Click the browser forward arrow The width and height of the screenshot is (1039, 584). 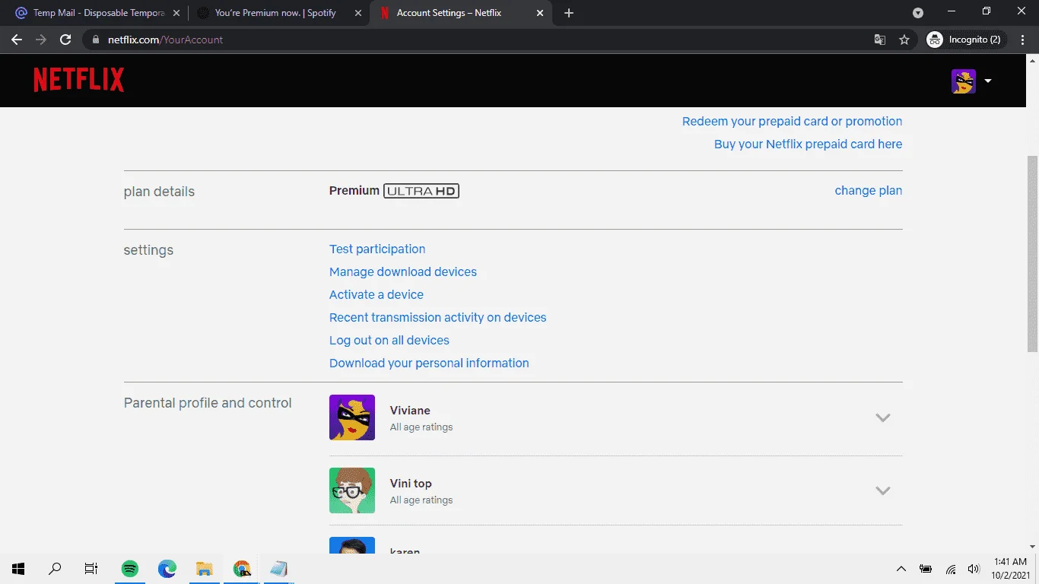(41, 40)
